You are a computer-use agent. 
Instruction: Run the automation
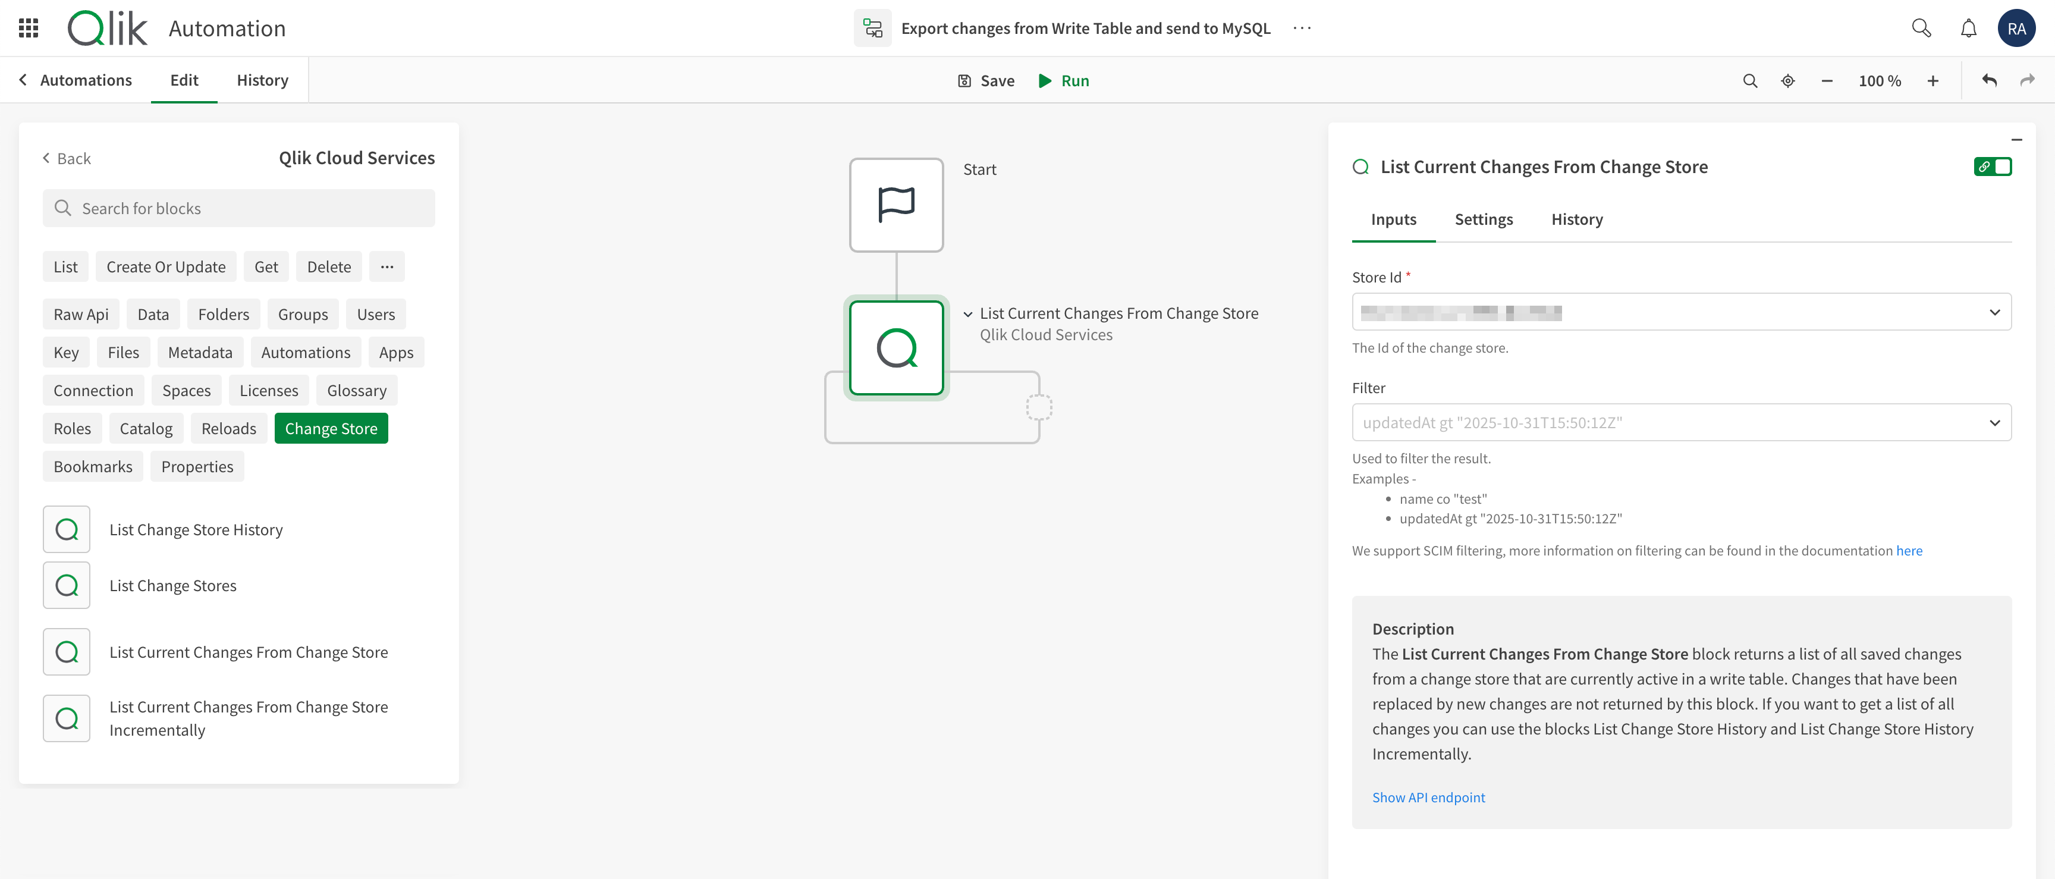point(1064,80)
